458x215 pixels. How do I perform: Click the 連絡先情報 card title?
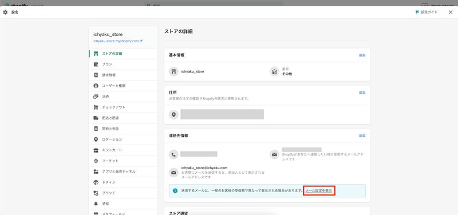pos(179,136)
